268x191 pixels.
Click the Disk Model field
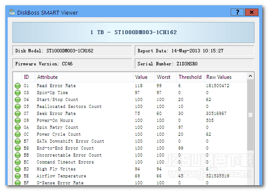72,51
